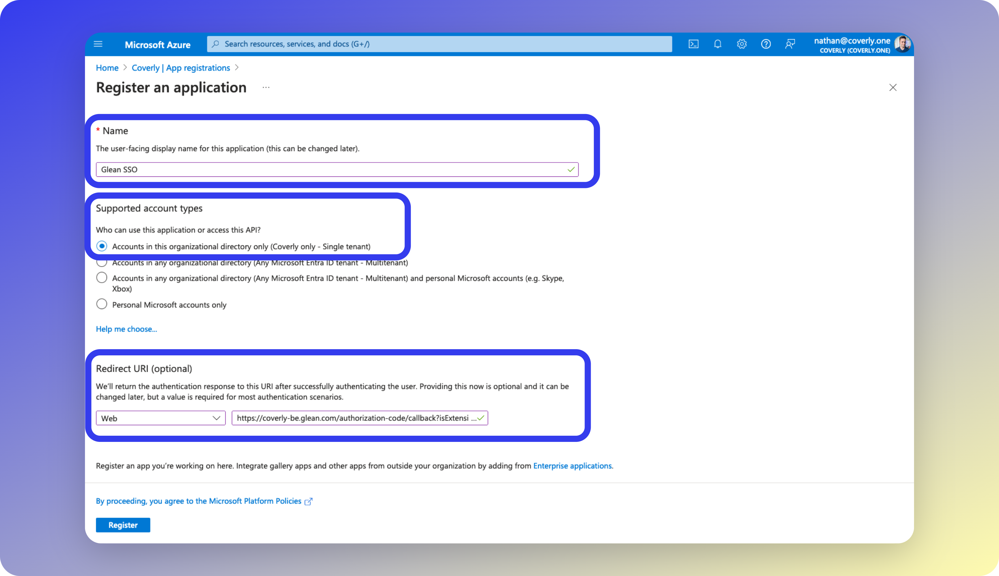
Task: Open the notifications bell
Action: [717, 44]
